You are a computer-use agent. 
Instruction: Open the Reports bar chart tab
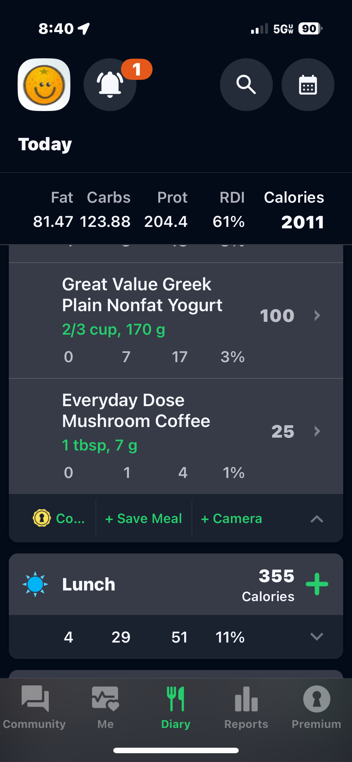(246, 706)
